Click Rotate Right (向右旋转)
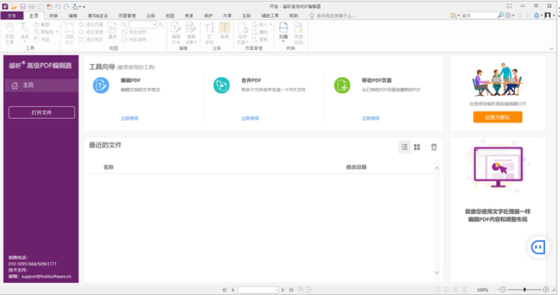Image resolution: width=560 pixels, height=295 pixels. point(134,40)
